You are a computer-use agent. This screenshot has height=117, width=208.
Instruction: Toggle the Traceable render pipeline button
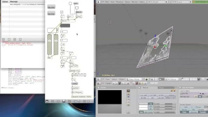click(202, 112)
